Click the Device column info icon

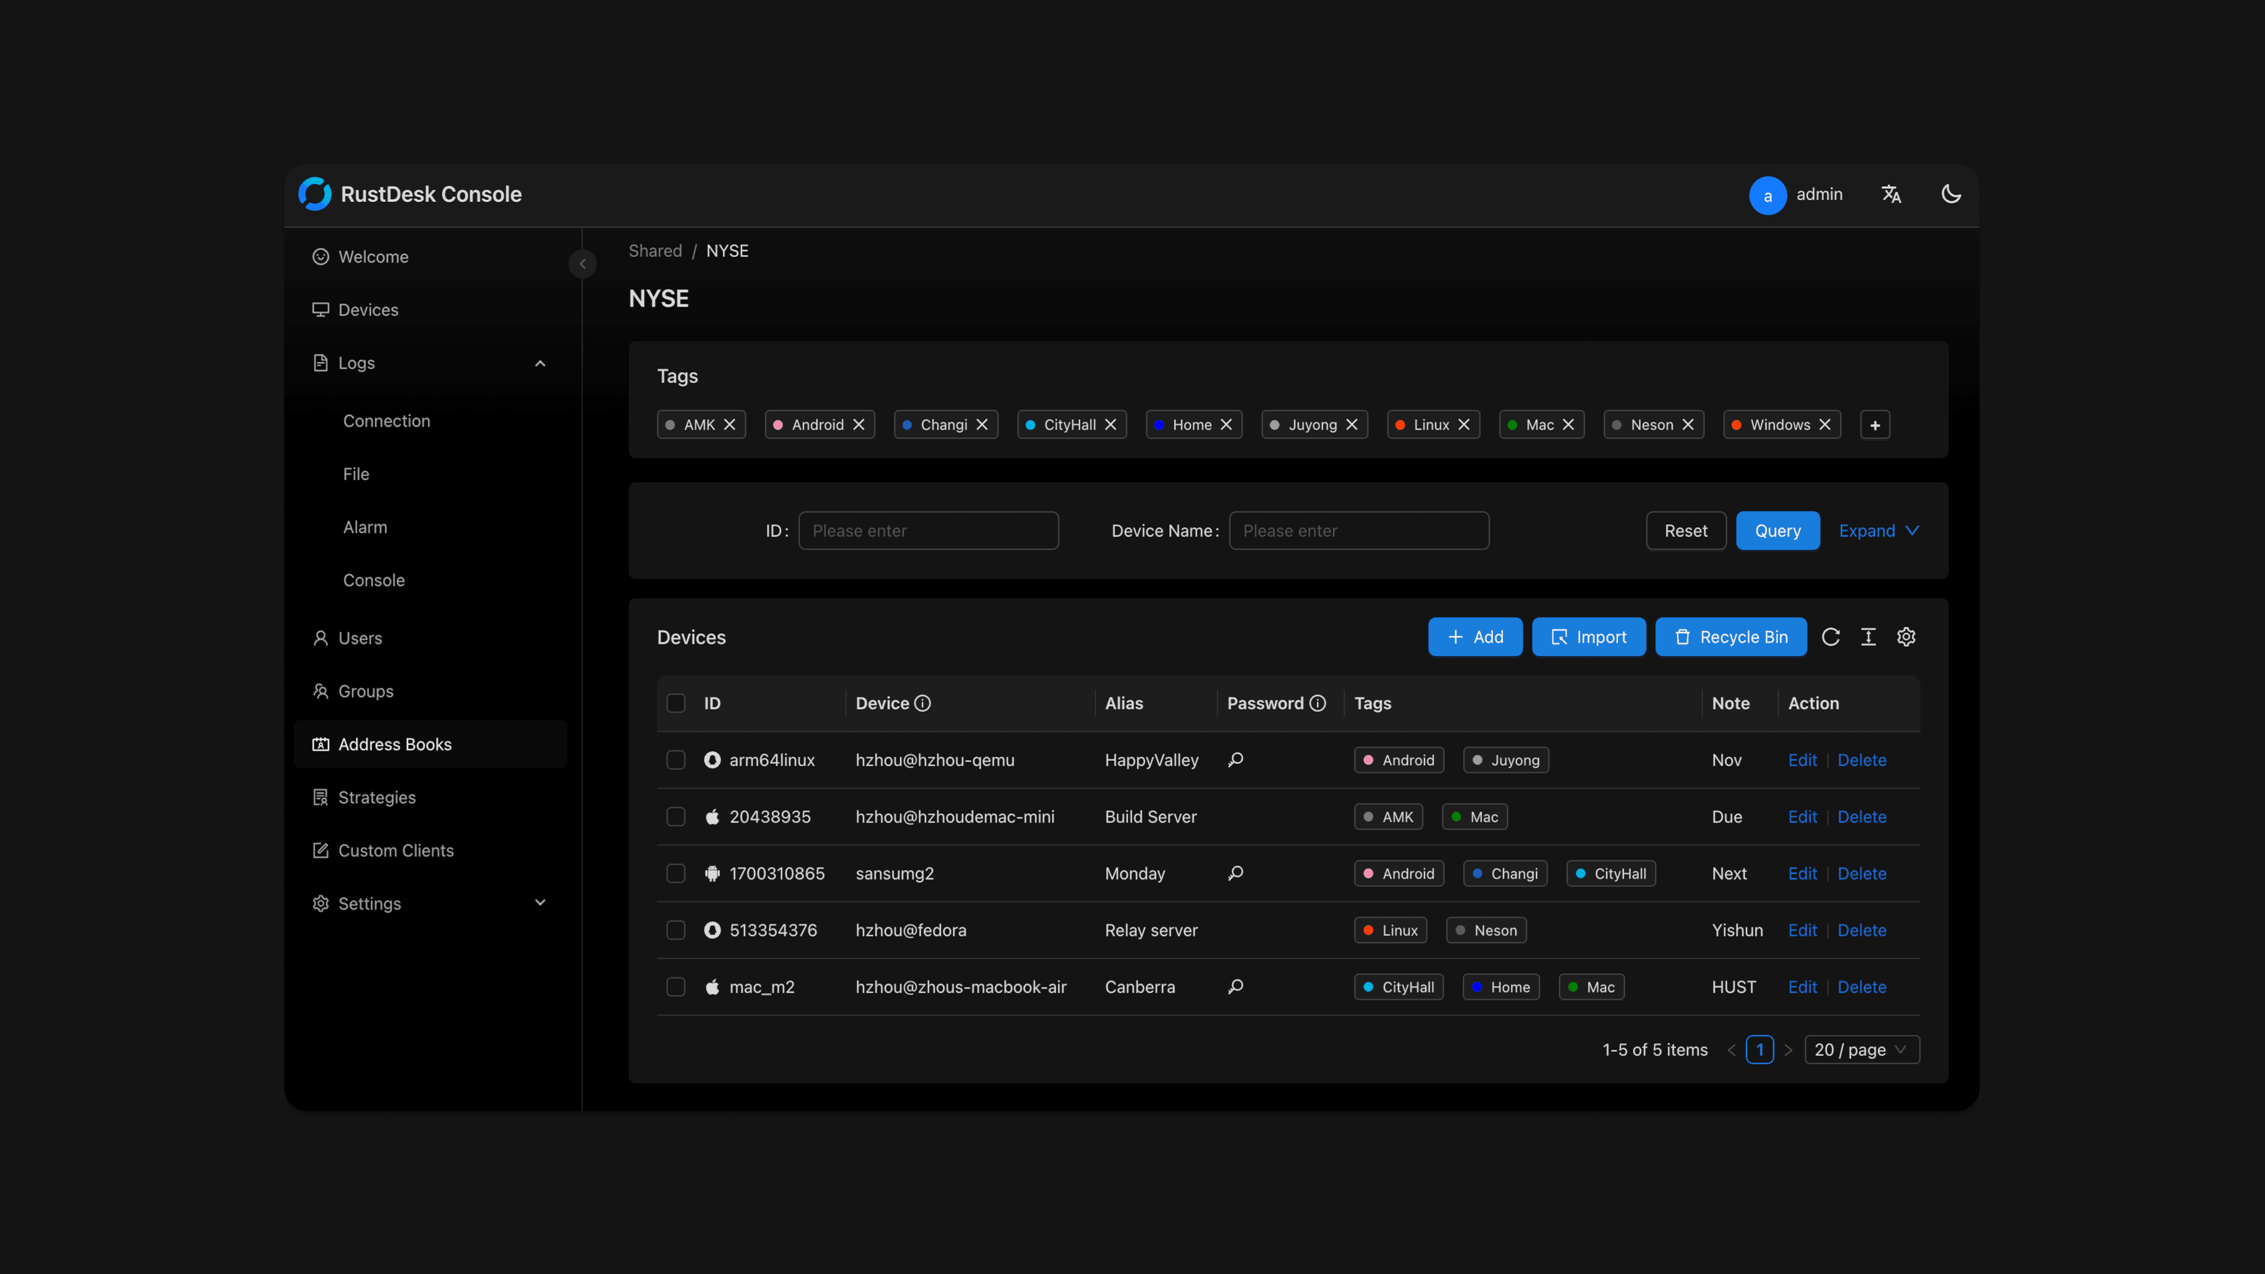tap(923, 704)
